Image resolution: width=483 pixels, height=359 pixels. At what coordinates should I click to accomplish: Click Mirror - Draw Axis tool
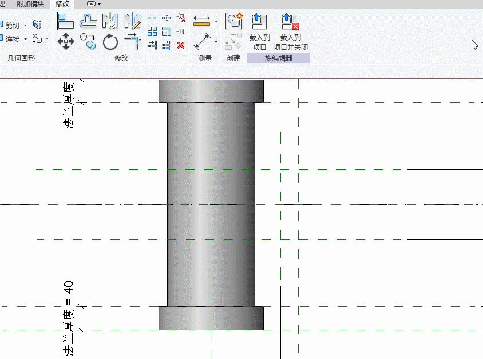point(132,22)
